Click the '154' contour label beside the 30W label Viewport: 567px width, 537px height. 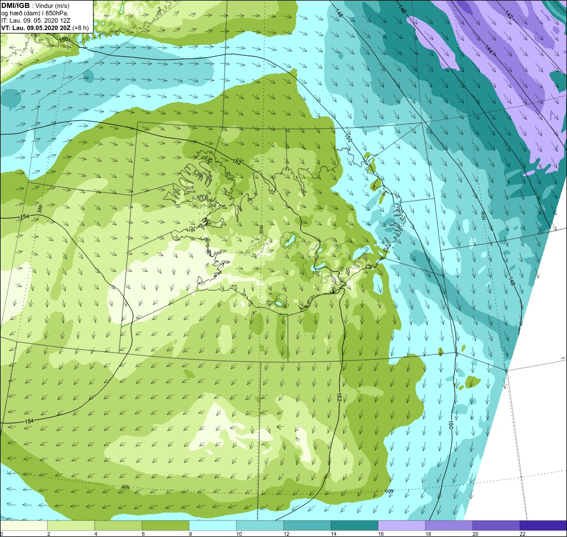pos(24,216)
